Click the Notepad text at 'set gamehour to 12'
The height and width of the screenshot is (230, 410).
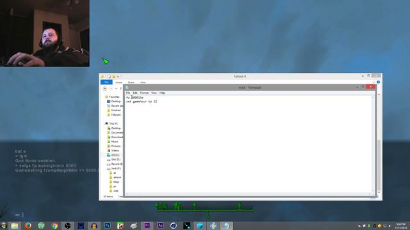[142, 102]
